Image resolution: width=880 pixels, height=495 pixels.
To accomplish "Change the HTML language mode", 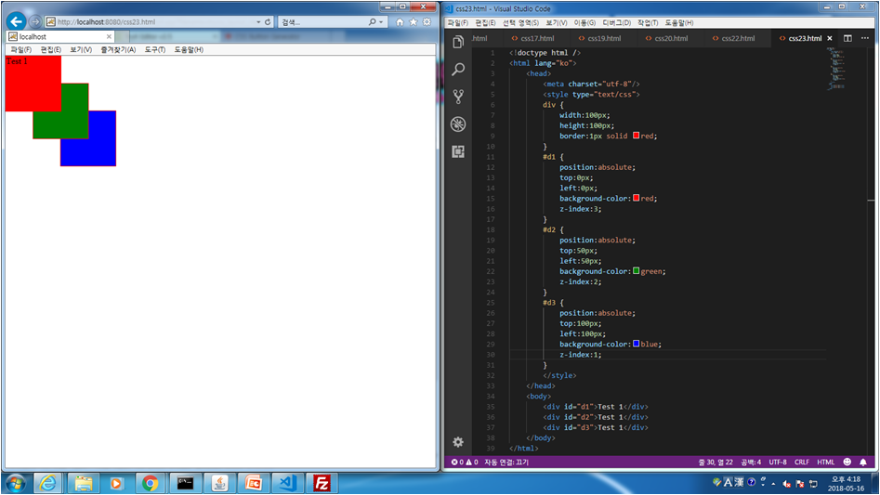I will (825, 462).
